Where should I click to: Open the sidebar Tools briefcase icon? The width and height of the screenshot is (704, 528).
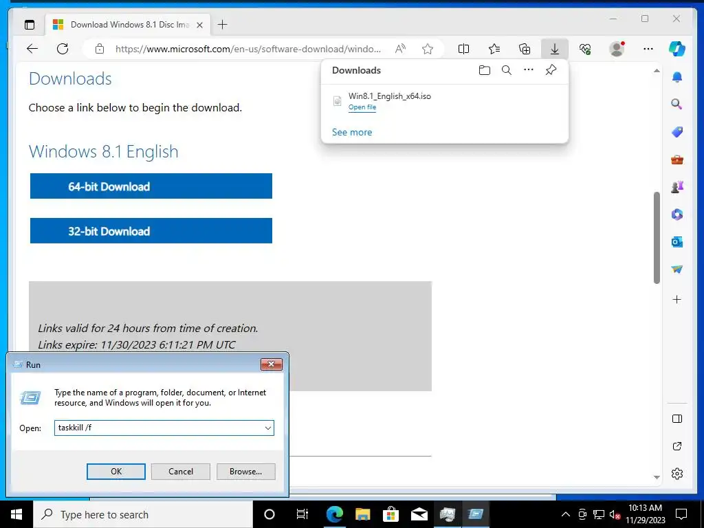677,159
